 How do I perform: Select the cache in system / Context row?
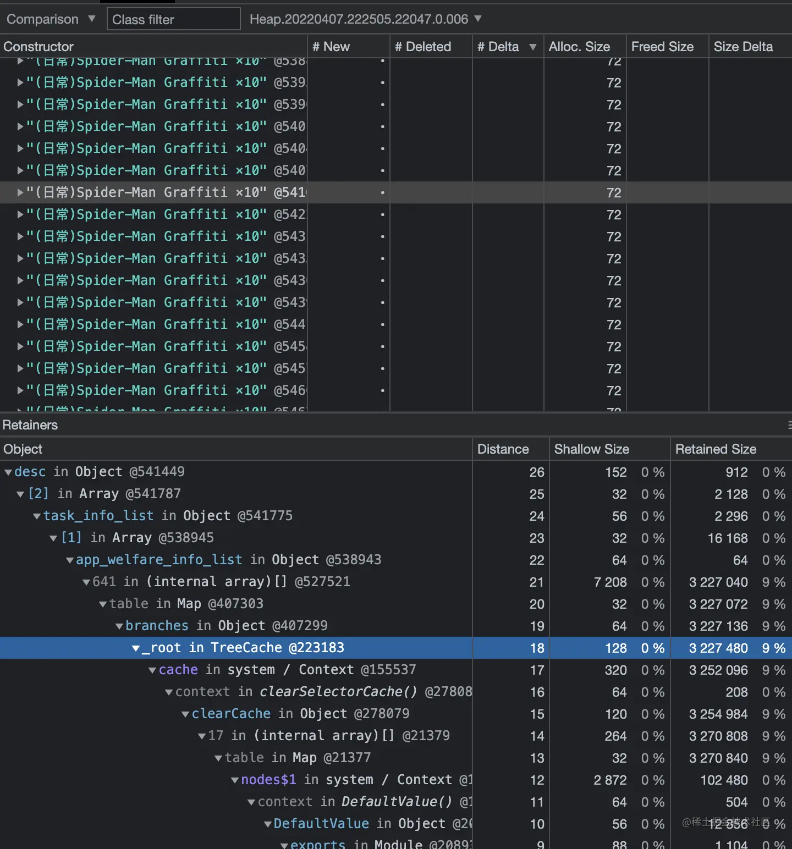pyautogui.click(x=287, y=670)
